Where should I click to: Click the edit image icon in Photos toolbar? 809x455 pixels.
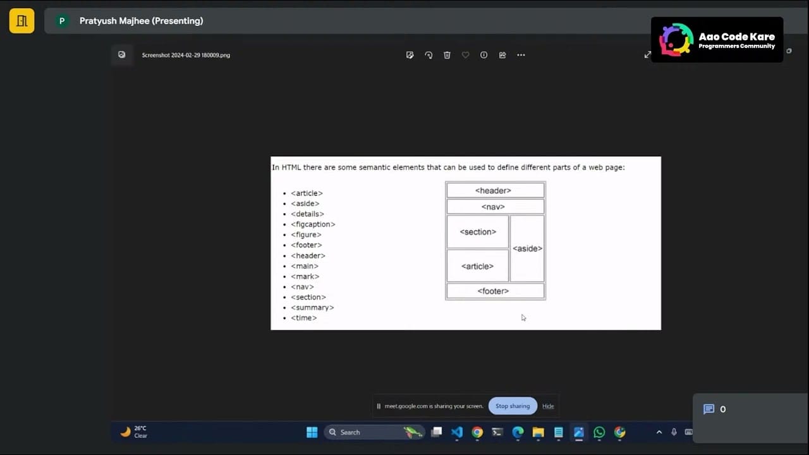coord(410,55)
